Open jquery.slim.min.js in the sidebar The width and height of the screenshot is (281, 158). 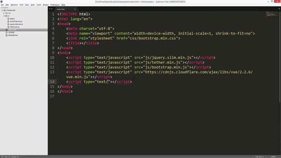[16, 24]
